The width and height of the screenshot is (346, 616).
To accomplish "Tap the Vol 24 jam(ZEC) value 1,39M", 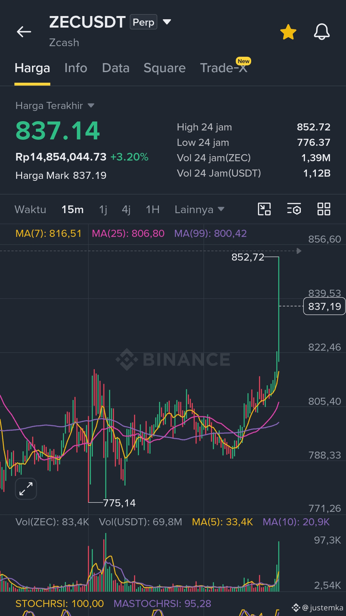I will (316, 158).
